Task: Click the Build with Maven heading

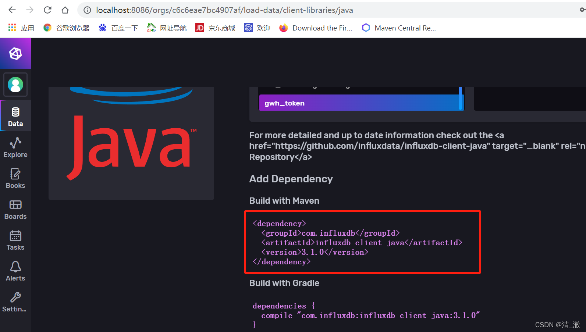Action: point(284,201)
